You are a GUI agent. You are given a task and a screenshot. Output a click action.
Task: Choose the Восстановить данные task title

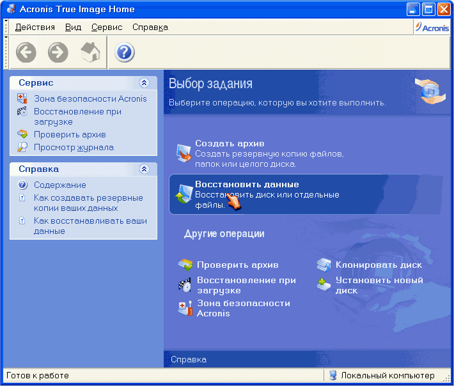[247, 184]
